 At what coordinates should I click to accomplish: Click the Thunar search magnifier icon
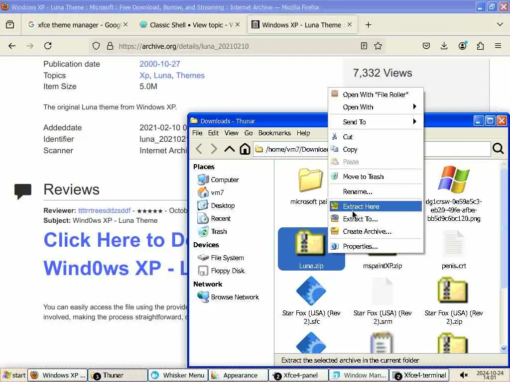[x=498, y=149]
